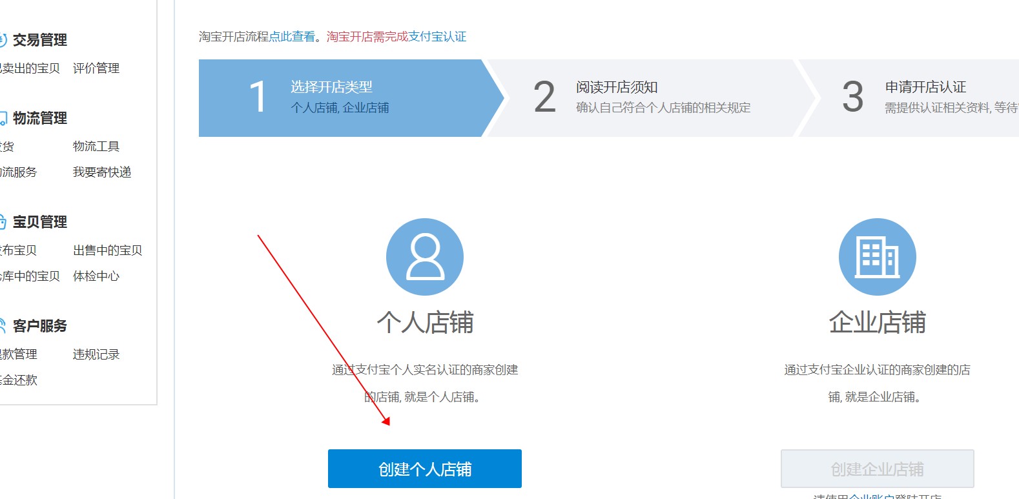Open 保证金还款 sidebar link
The image size is (1019, 499).
18,380
